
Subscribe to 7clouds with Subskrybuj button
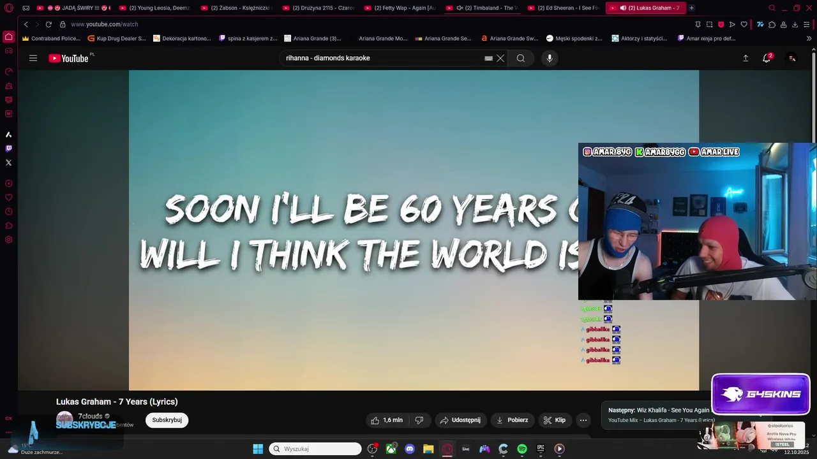(167, 420)
